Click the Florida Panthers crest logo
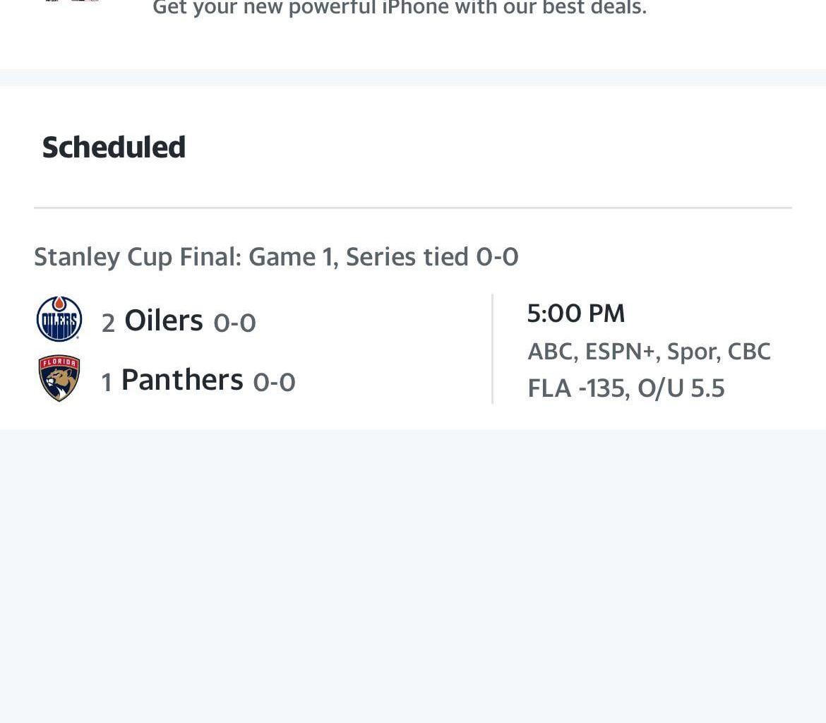 59,377
